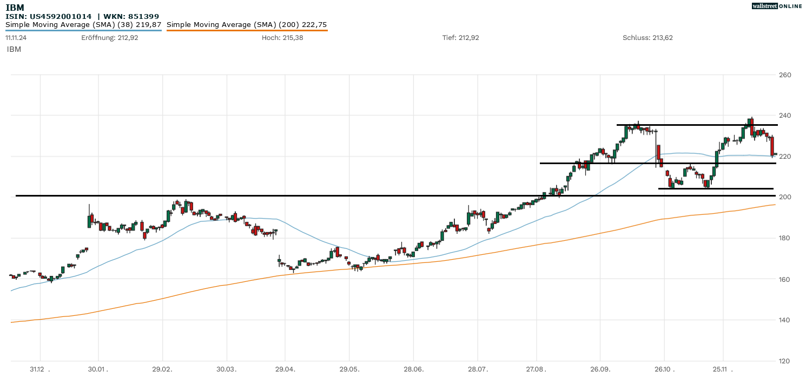Click the IBM title heading
Viewport: 806px width, 372px height.
coord(15,8)
